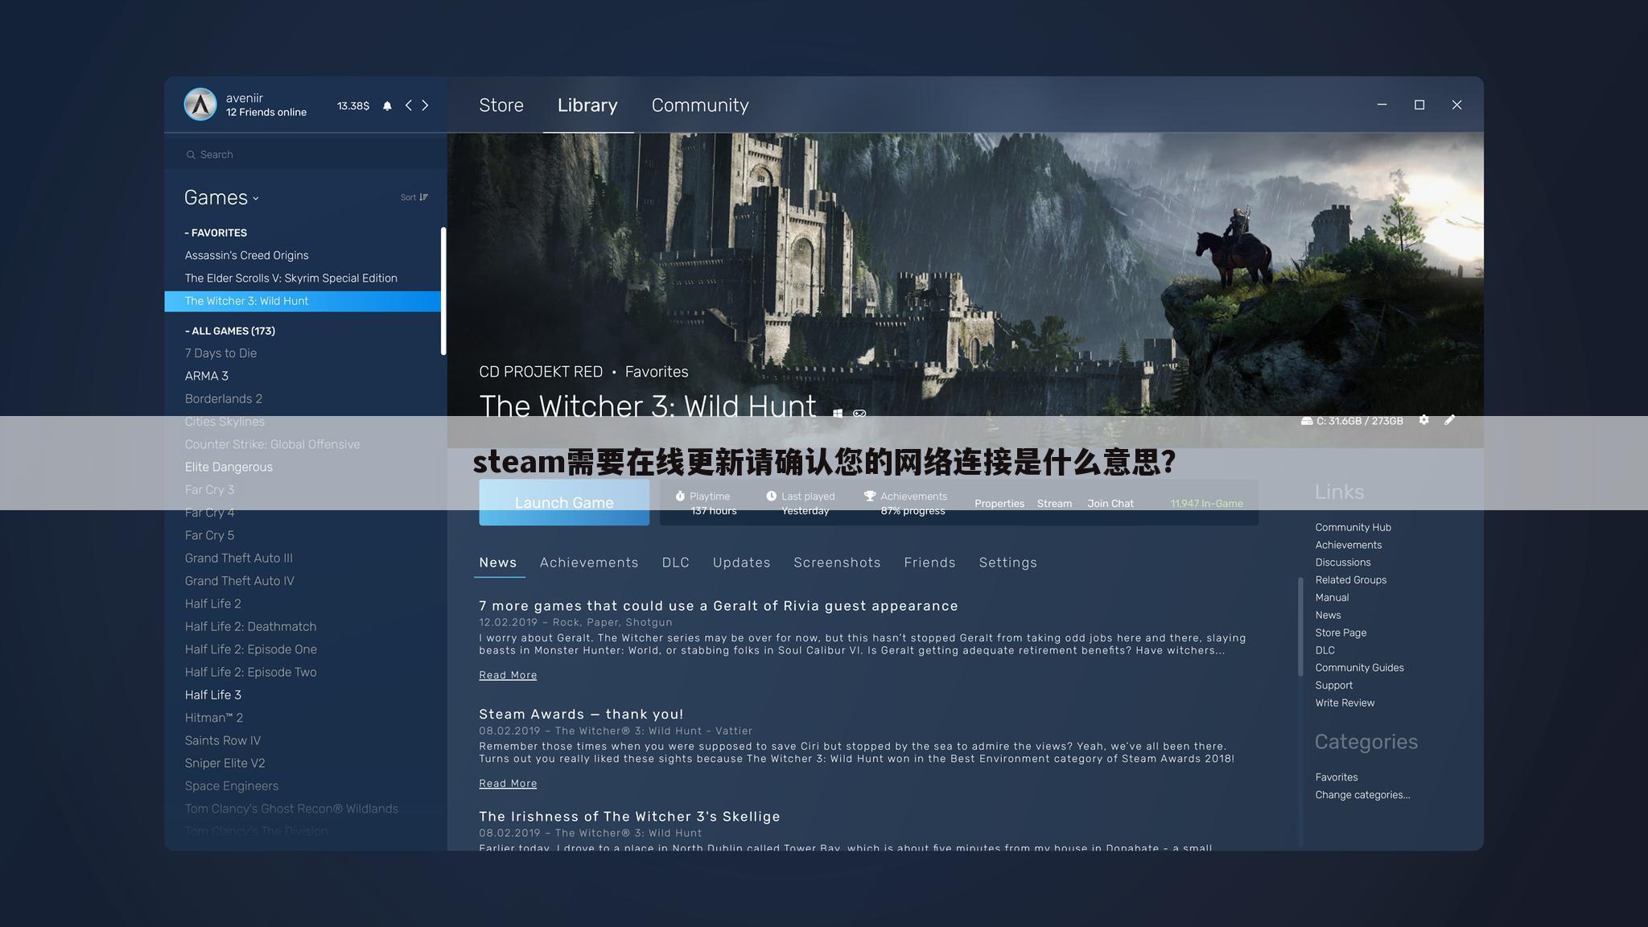The height and width of the screenshot is (927, 1648).
Task: Click Join Chat
Action: coord(1110,504)
